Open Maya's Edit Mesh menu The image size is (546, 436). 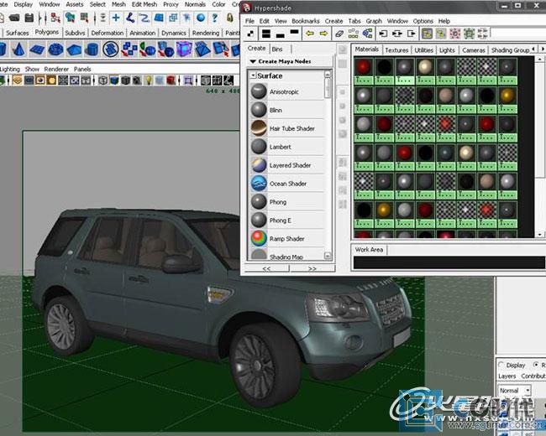click(144, 4)
